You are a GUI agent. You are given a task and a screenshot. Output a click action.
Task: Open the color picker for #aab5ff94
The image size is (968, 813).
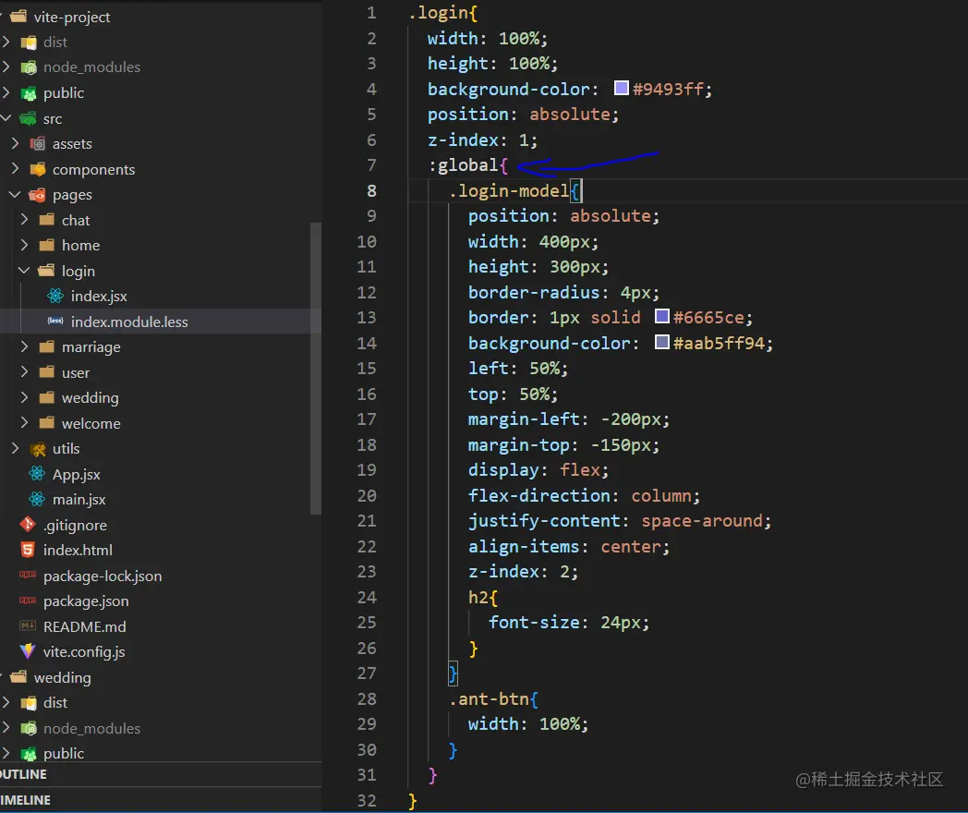[661, 342]
